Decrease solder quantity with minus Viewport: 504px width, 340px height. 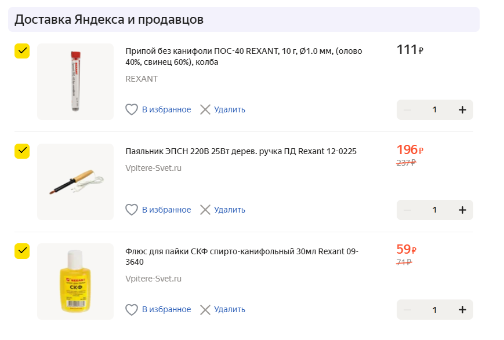[407, 110]
